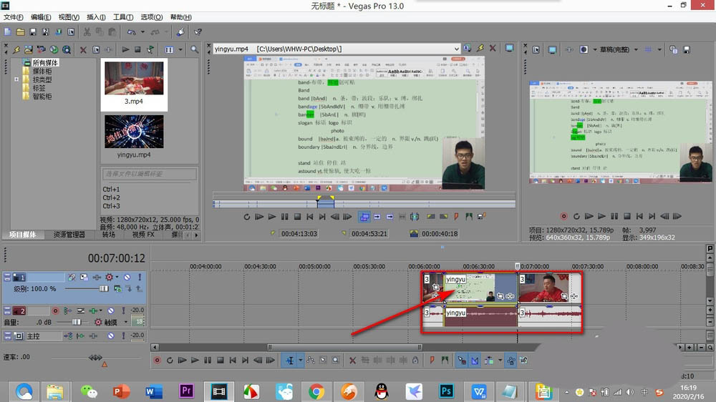Open Track FX on video track 1

pos(97,277)
